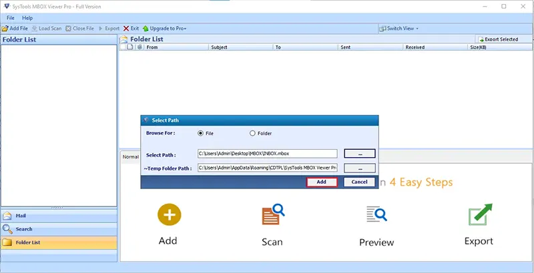Image resolution: width=534 pixels, height=273 pixels.
Task: Click the Export toolbar item
Action: pyautogui.click(x=109, y=29)
